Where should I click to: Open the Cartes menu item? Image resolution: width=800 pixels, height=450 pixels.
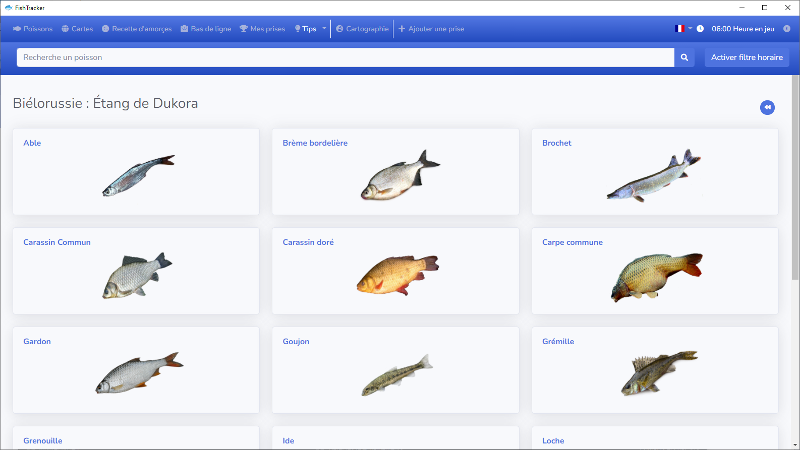click(77, 29)
